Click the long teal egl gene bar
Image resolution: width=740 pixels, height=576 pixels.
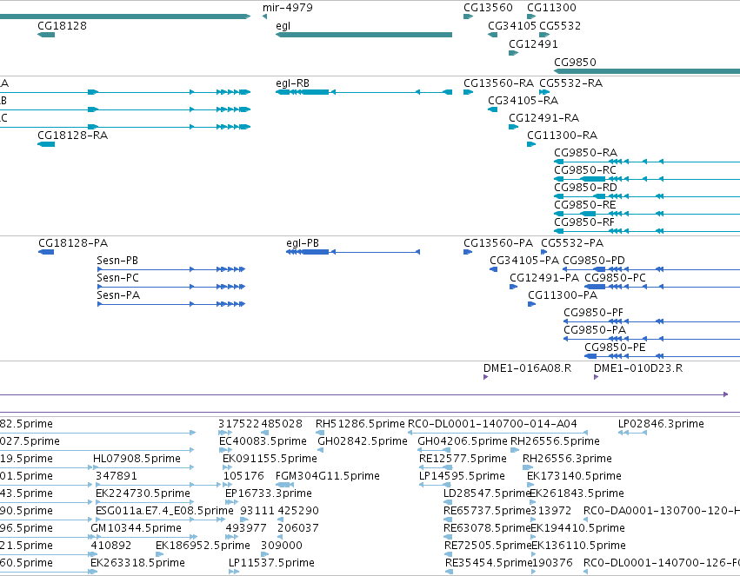363,35
